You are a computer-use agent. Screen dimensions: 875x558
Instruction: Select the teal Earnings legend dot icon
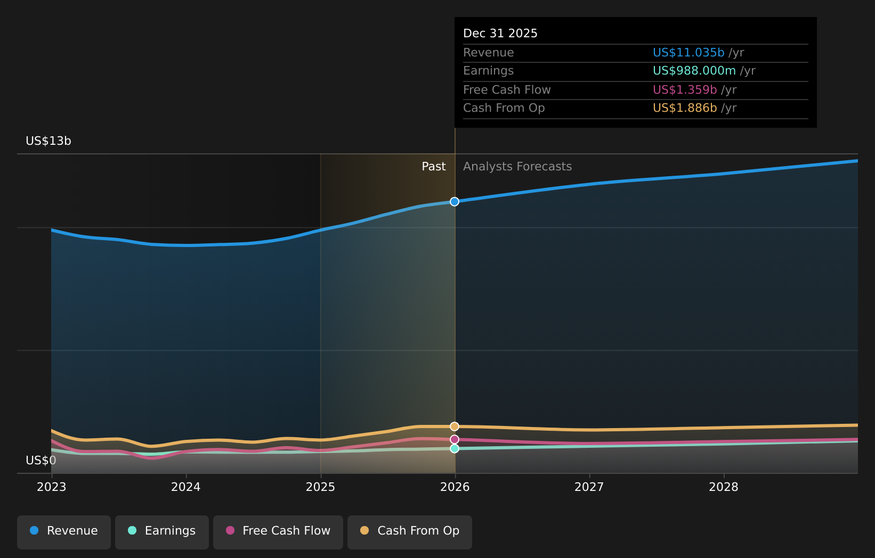click(131, 530)
